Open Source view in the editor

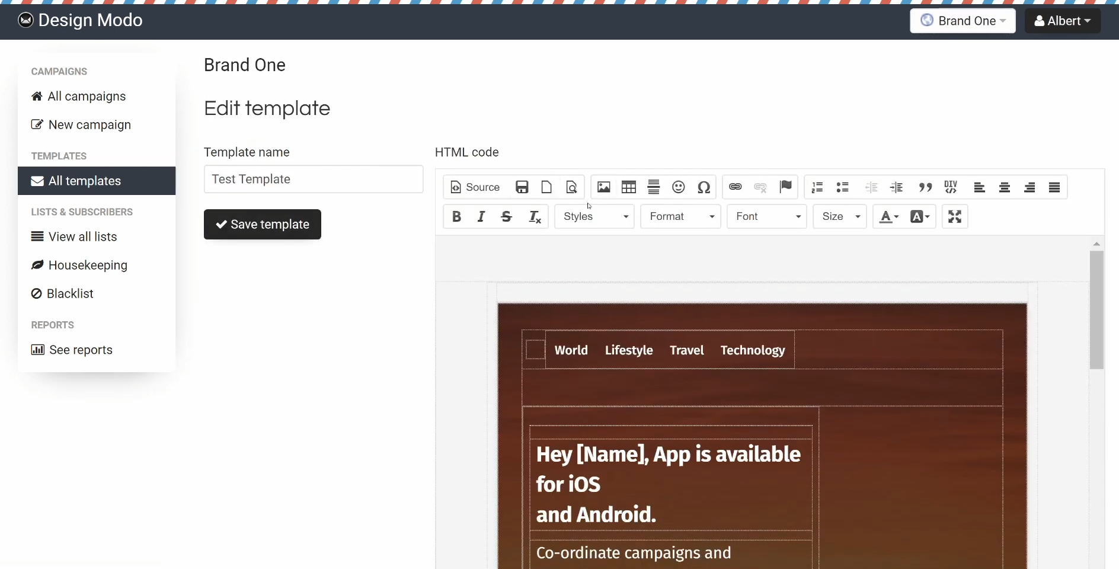[x=475, y=187]
